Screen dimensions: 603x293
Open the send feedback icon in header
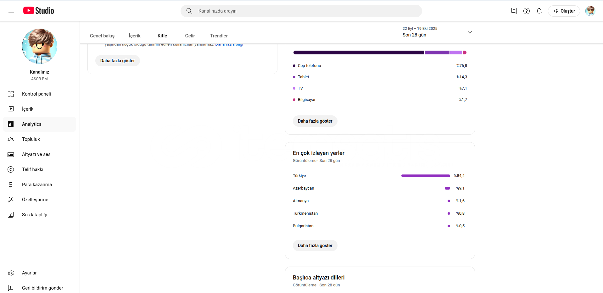click(514, 11)
